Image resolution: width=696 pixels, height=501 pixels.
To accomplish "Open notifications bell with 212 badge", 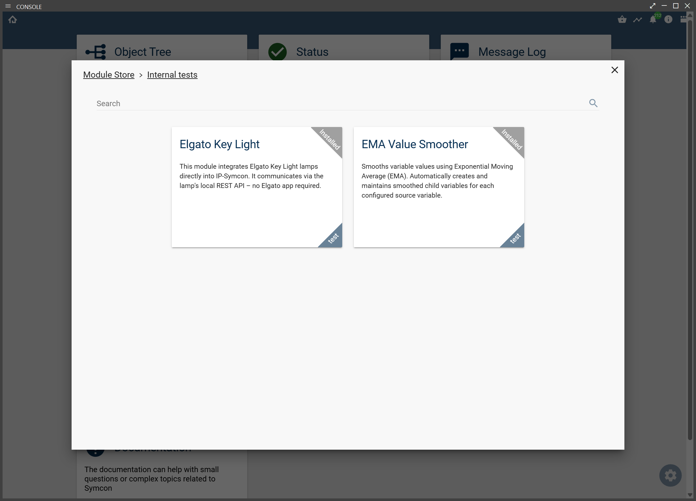I will (x=653, y=20).
